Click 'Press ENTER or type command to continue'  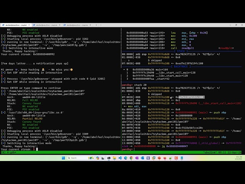[x=31, y=88]
